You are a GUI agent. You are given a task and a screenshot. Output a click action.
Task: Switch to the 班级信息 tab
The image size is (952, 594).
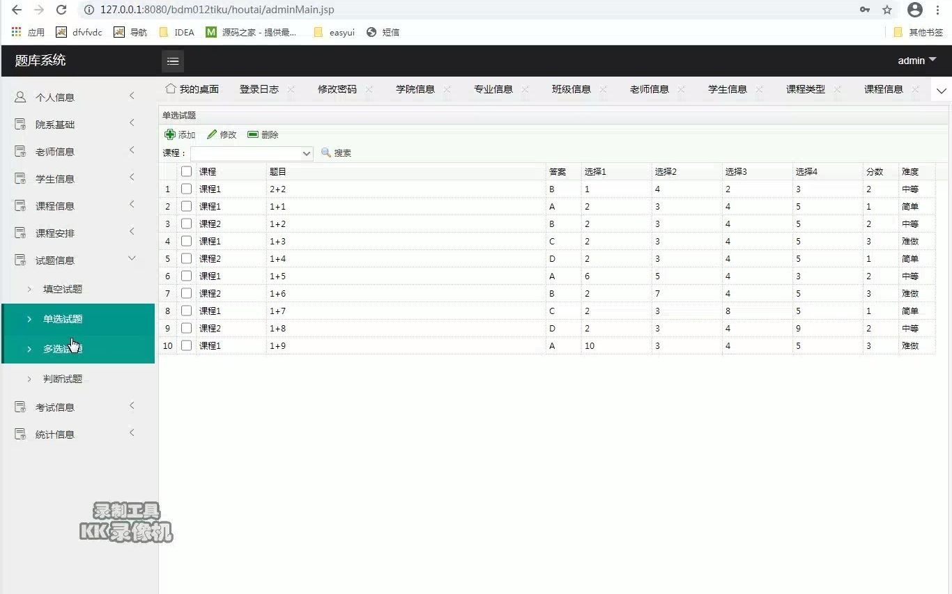coord(571,89)
